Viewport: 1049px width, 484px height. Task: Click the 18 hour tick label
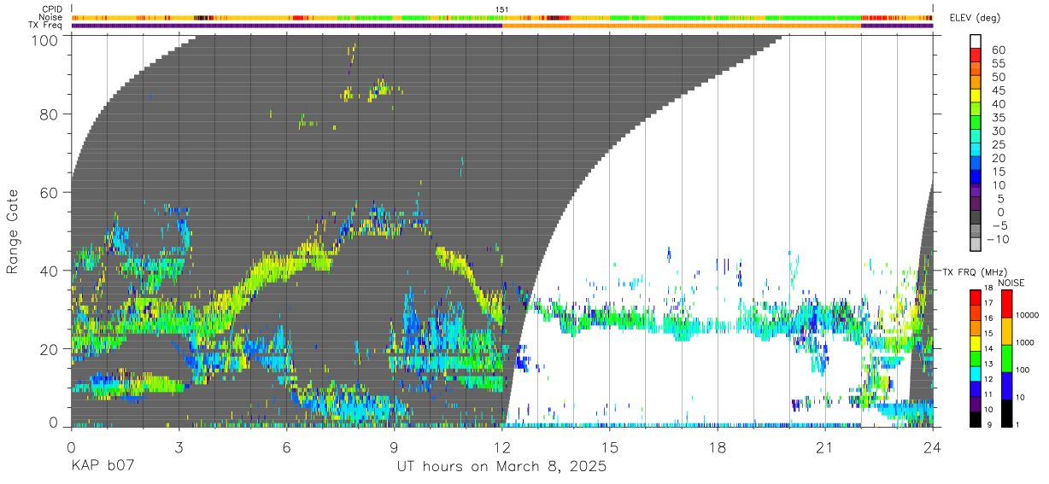pos(718,447)
